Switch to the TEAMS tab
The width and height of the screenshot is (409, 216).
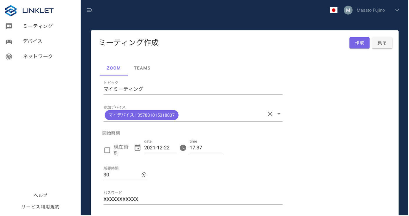142,68
